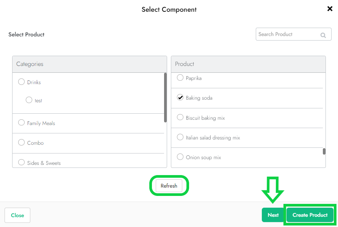Click the Categories list scrollbar
Viewport: 338px width, 227px height.
pyautogui.click(x=165, y=98)
